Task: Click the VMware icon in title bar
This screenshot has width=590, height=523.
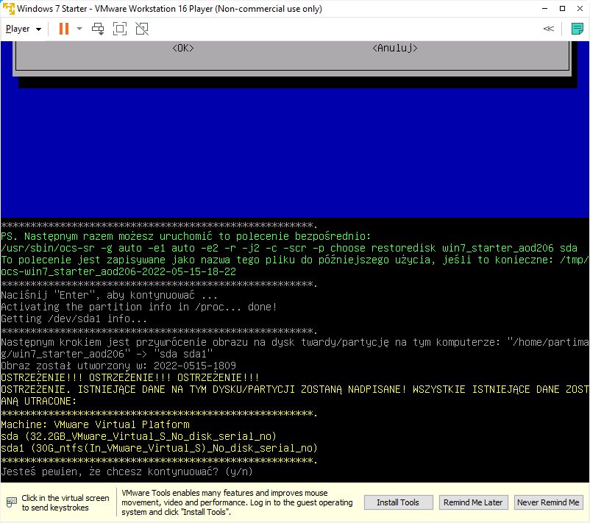Action: pos(8,8)
